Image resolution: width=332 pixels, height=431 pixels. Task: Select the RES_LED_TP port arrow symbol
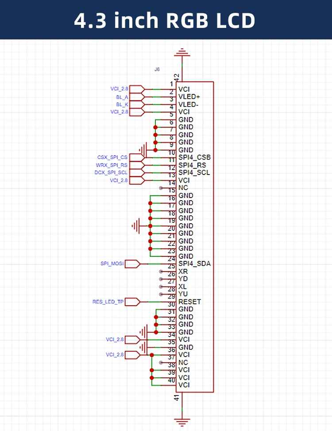[x=133, y=302]
